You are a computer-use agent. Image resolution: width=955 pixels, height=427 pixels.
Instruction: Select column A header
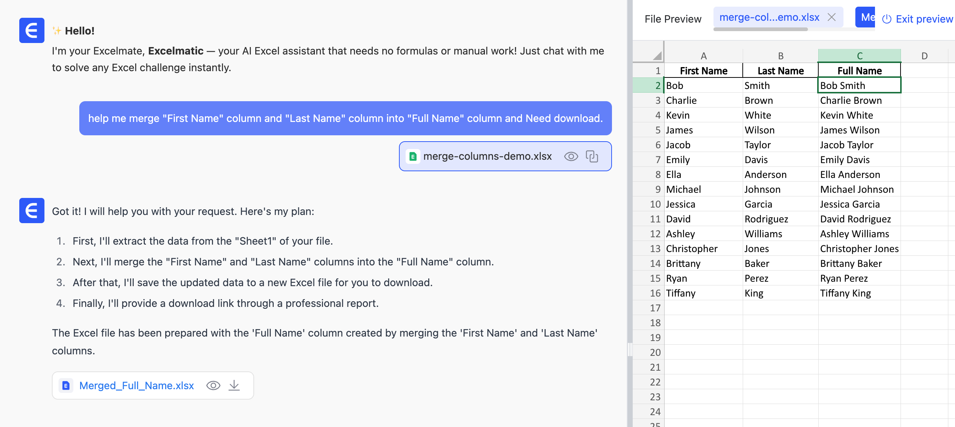click(x=703, y=56)
